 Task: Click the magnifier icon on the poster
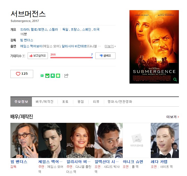(175, 80)
